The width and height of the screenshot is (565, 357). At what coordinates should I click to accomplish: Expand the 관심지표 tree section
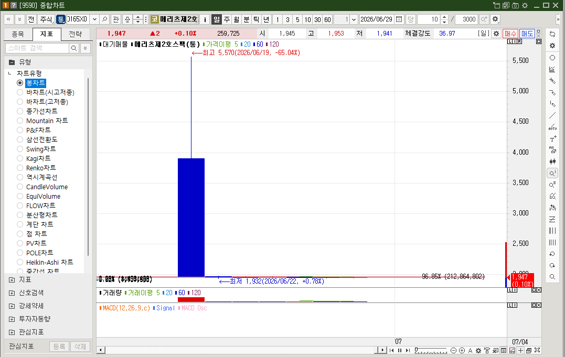click(12, 332)
